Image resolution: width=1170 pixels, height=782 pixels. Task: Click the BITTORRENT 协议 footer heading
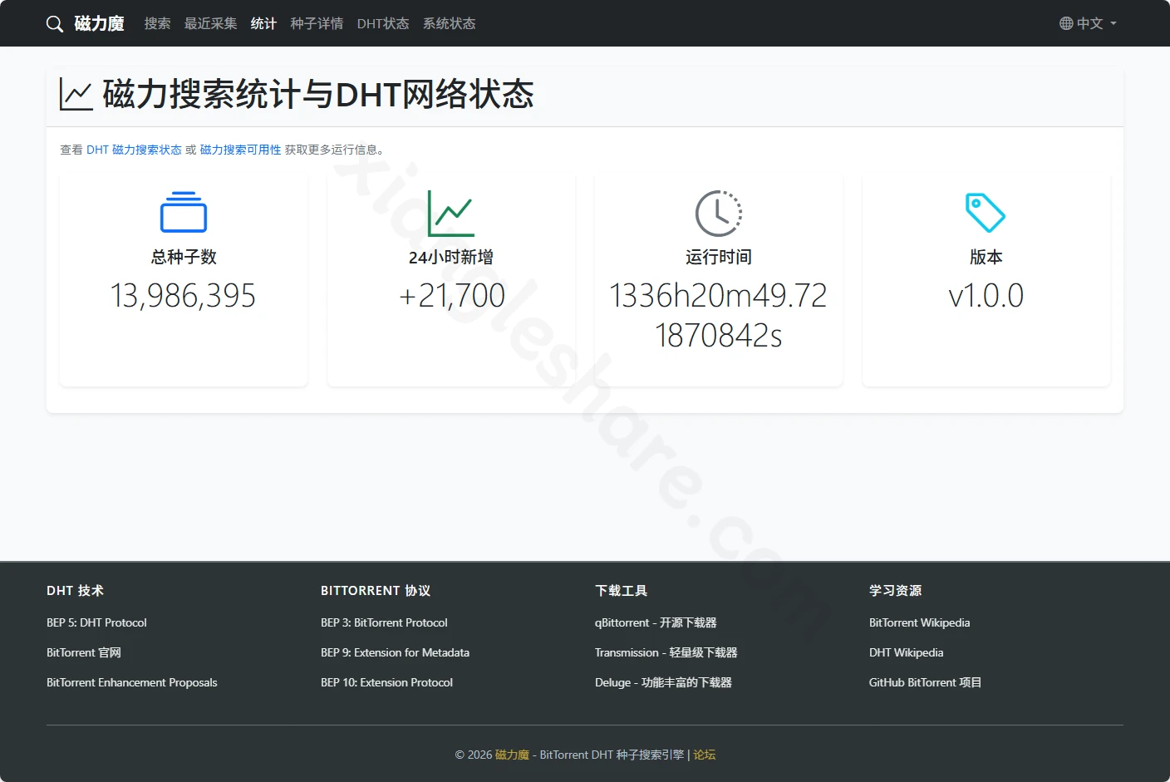(x=376, y=590)
